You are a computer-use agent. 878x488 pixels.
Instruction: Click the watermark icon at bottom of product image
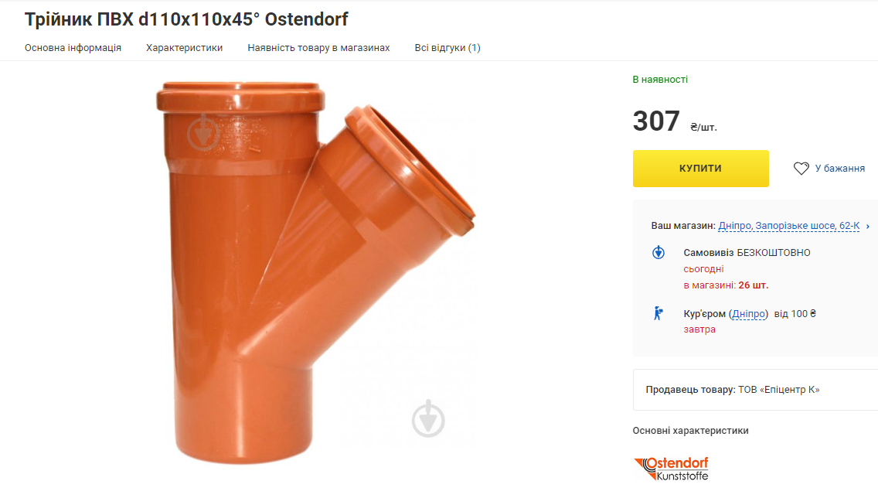[428, 418]
